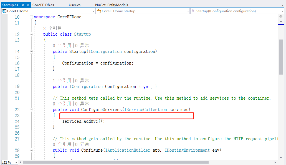Open the tab overflow dropdown arrow
This screenshot has width=286, height=165.
click(x=282, y=5)
